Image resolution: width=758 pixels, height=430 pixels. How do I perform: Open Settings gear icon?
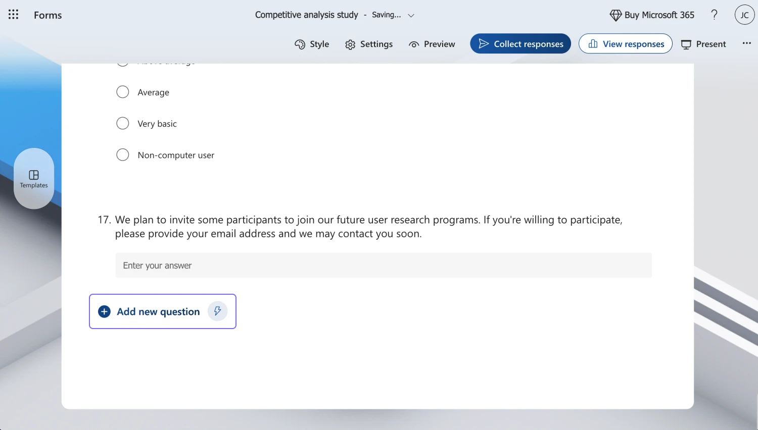click(350, 44)
